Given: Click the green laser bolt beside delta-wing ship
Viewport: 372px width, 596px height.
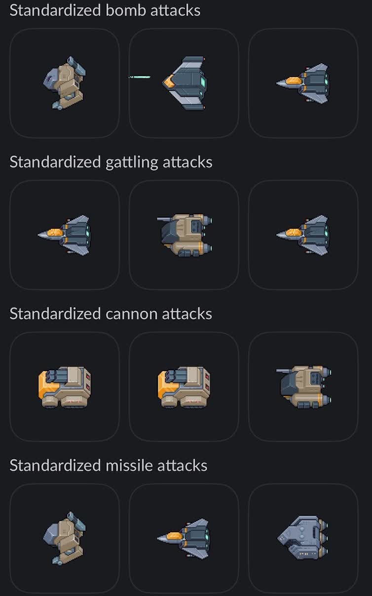Looking at the screenshot, I should coord(140,77).
